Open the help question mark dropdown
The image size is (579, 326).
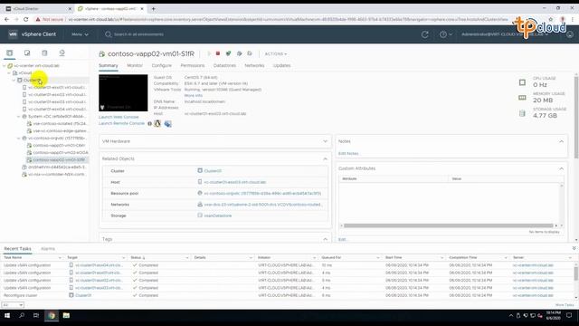tap(446, 34)
